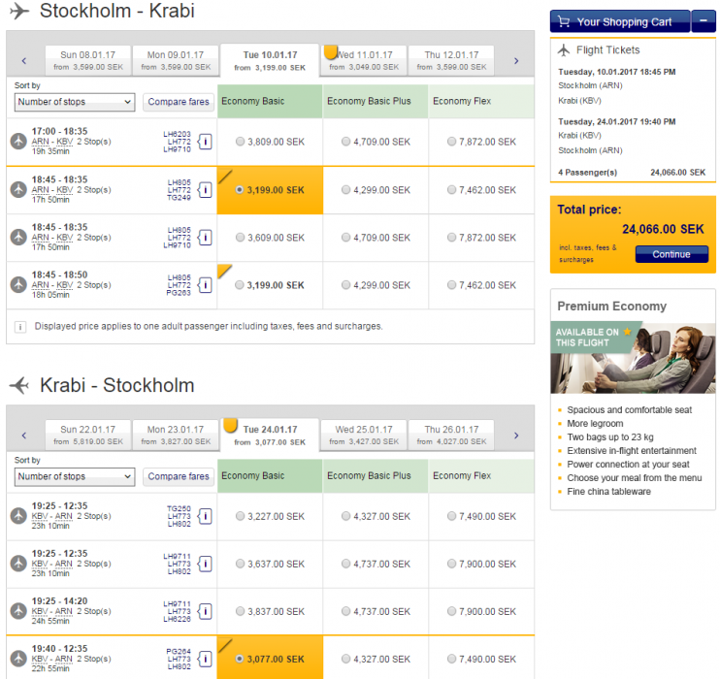This screenshot has height=679, width=720.
Task: Open return flight Sort by dropdown
Action: pos(75,476)
